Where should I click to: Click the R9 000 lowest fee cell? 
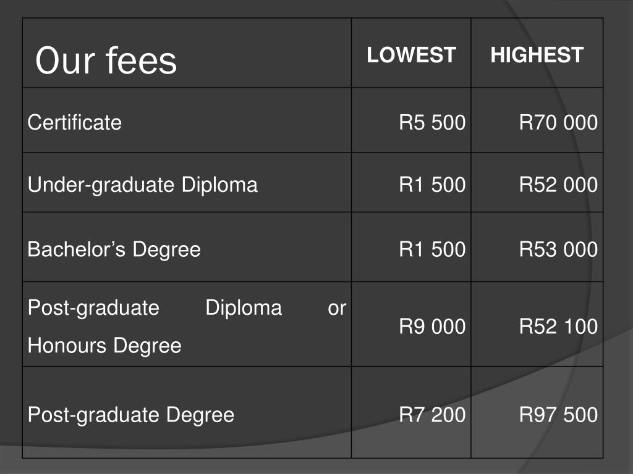coord(432,326)
